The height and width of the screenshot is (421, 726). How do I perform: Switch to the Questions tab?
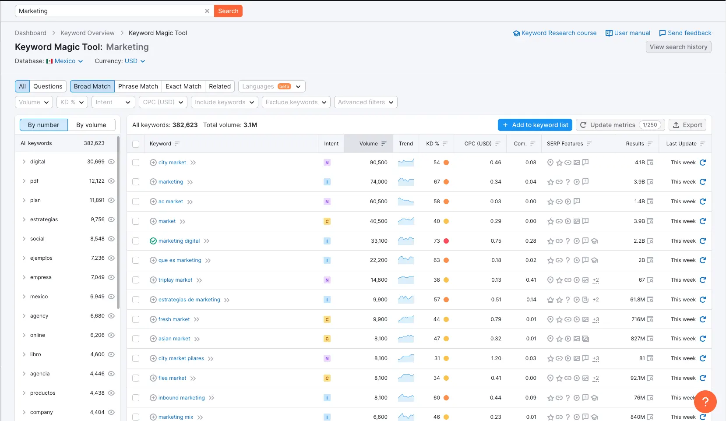pyautogui.click(x=48, y=86)
